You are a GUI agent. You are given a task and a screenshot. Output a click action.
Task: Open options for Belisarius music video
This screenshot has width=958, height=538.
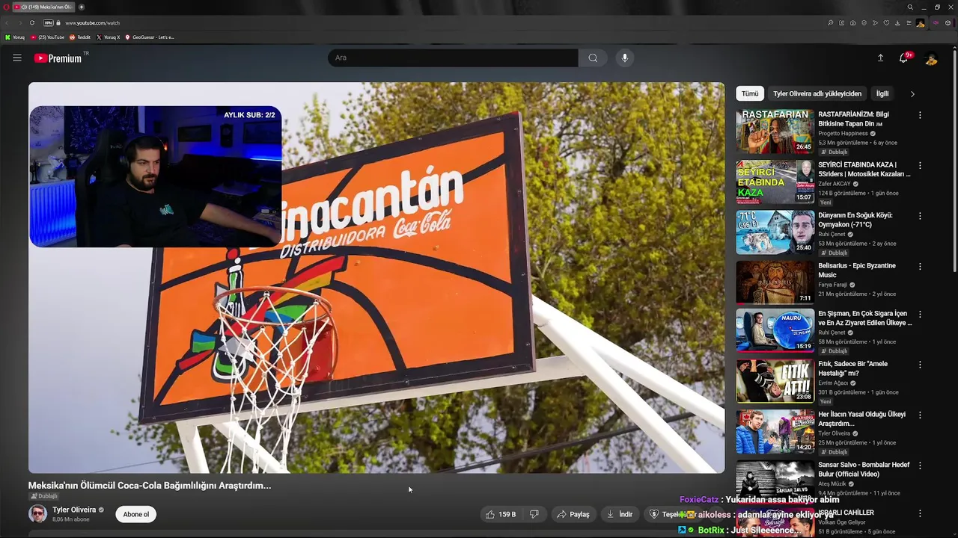pyautogui.click(x=920, y=266)
